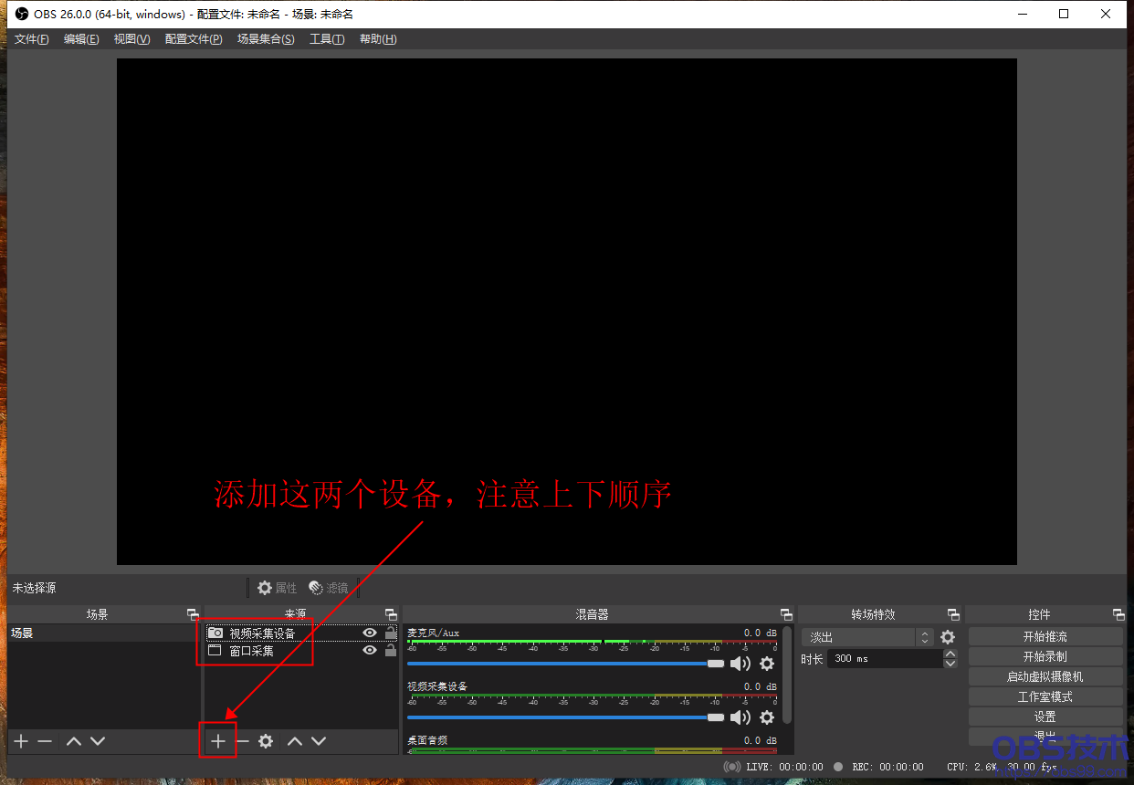Undock the 混音器 panel

786,614
